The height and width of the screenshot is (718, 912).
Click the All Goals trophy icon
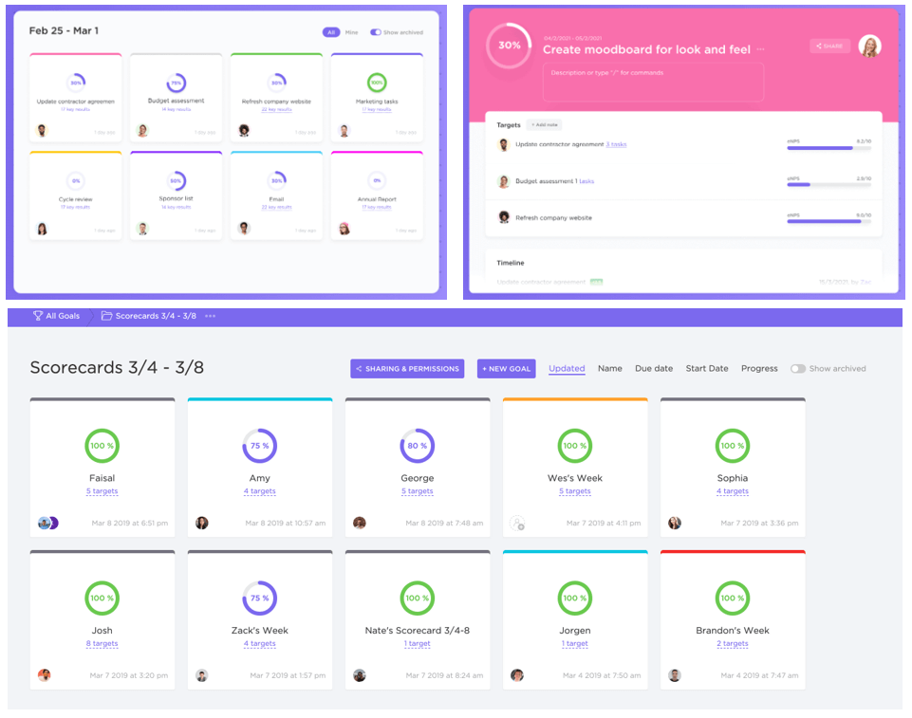(x=38, y=316)
